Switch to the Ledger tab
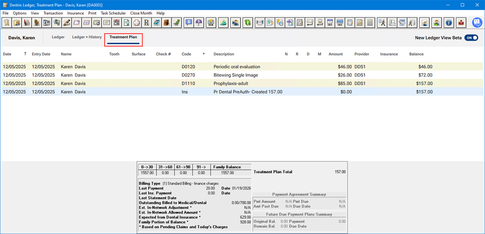Screen dimensions: 485x234 point(58,37)
